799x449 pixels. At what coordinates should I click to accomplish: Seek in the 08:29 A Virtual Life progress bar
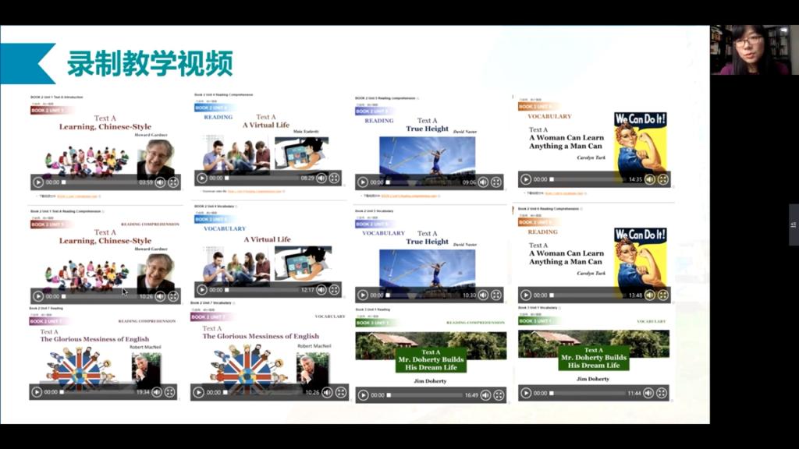(x=262, y=179)
